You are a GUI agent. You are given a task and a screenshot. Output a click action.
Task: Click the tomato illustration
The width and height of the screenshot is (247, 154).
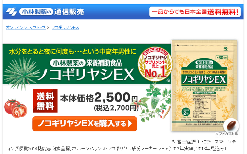(15, 108)
